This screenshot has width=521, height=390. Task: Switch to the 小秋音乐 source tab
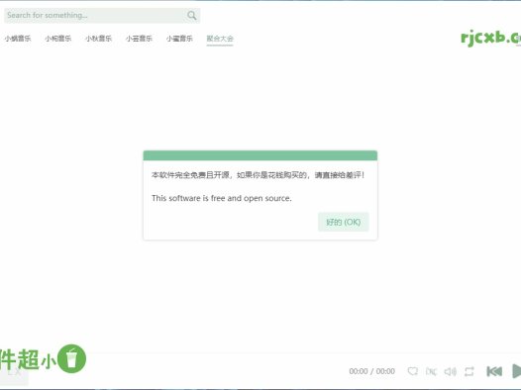click(99, 39)
